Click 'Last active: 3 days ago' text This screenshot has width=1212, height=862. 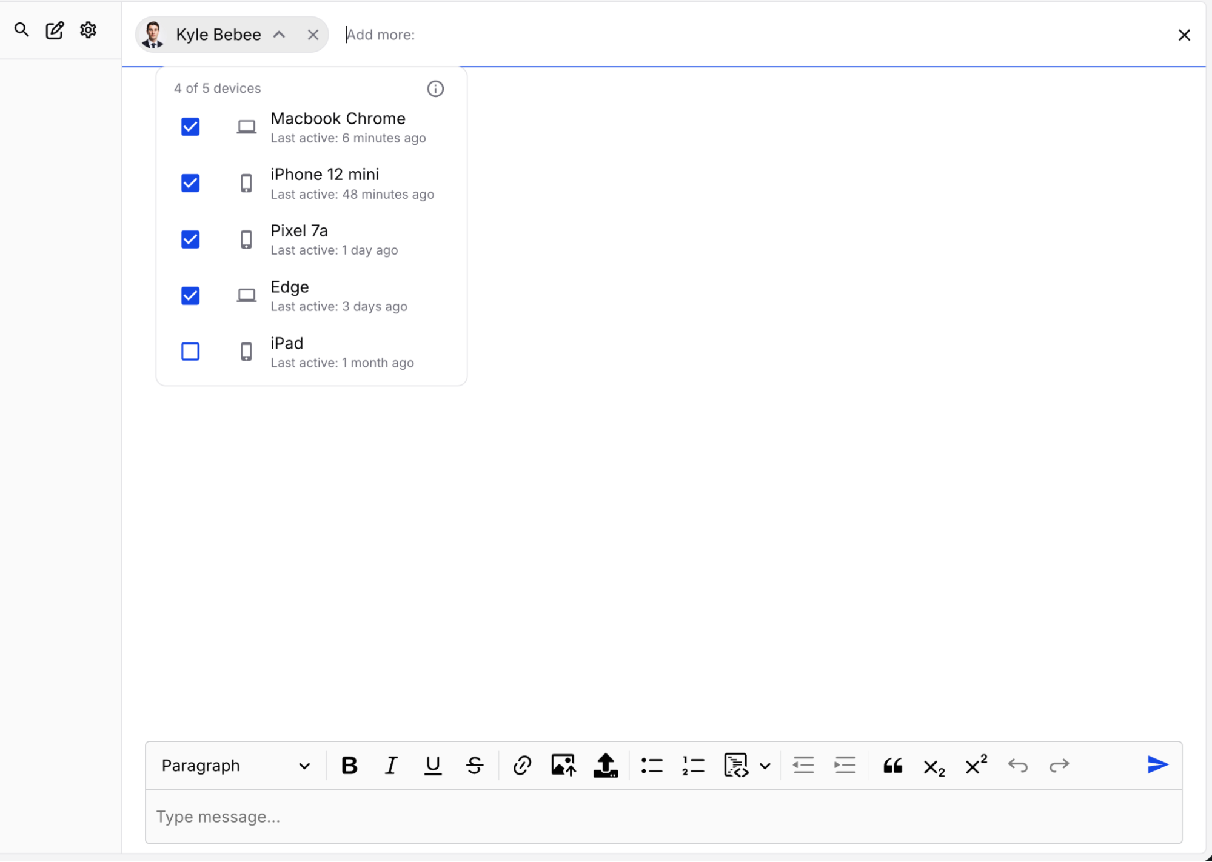point(338,307)
